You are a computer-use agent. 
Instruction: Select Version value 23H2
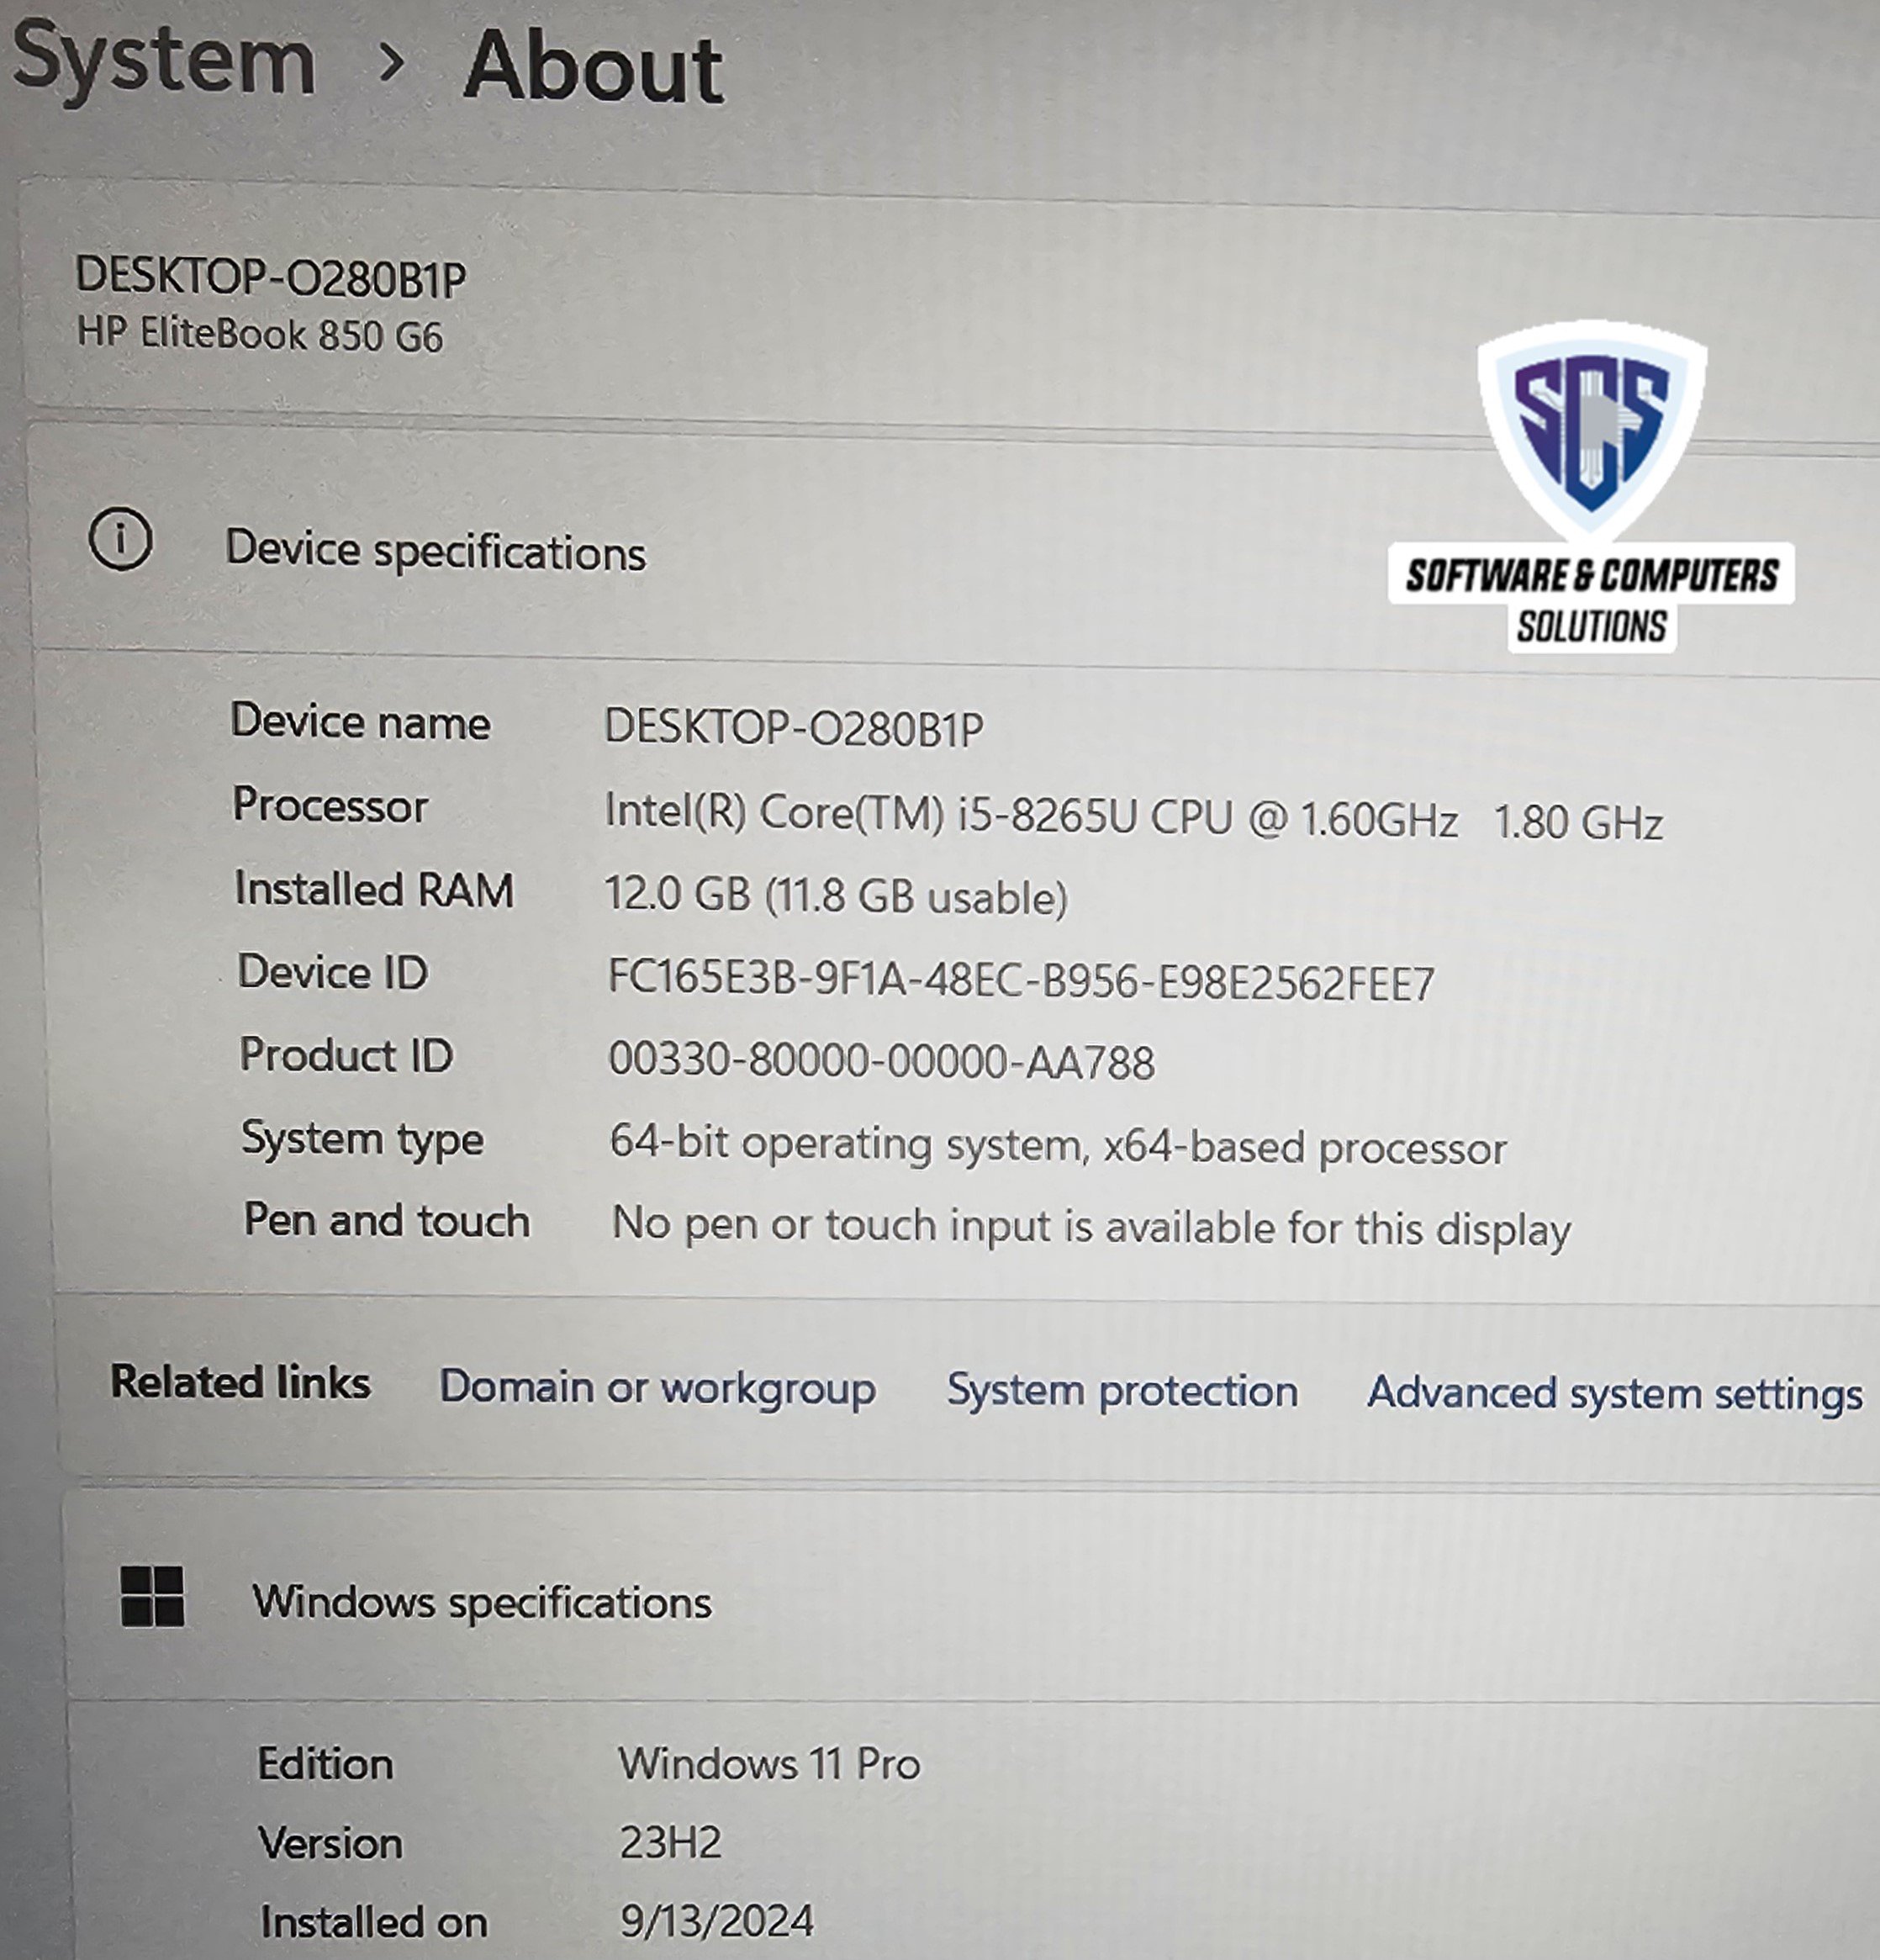click(x=670, y=1842)
